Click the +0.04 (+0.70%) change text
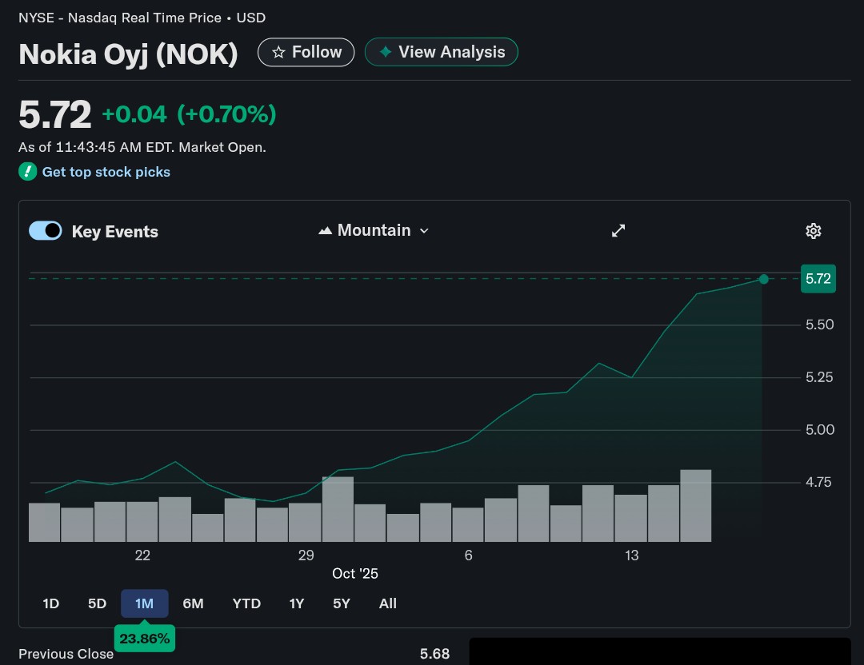 point(189,114)
